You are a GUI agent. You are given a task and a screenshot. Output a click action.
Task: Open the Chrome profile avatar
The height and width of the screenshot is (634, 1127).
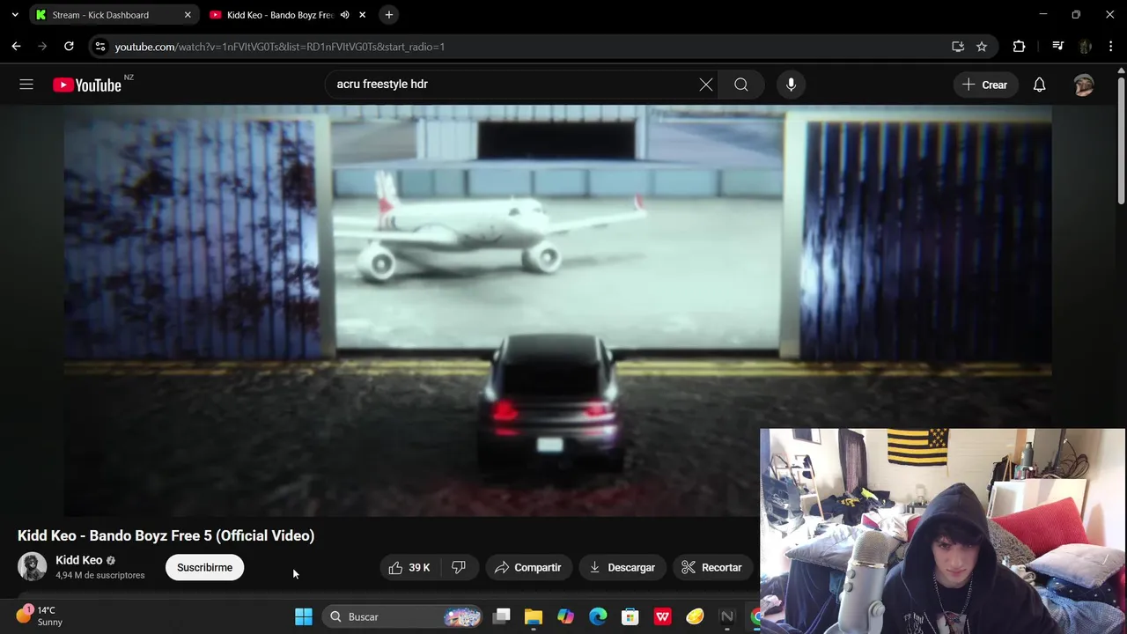coord(1086,47)
